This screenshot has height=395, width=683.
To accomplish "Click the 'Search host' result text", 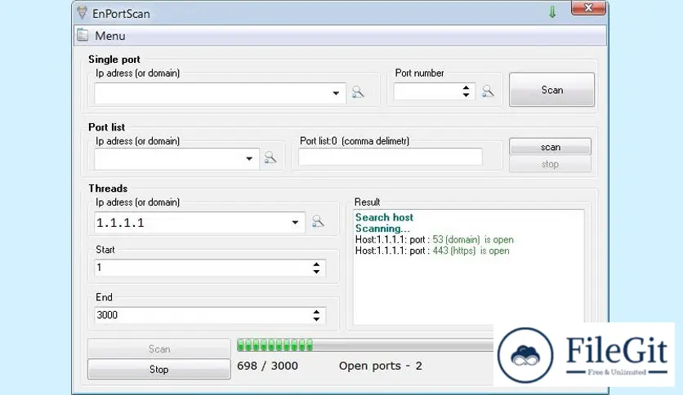I will point(384,217).
